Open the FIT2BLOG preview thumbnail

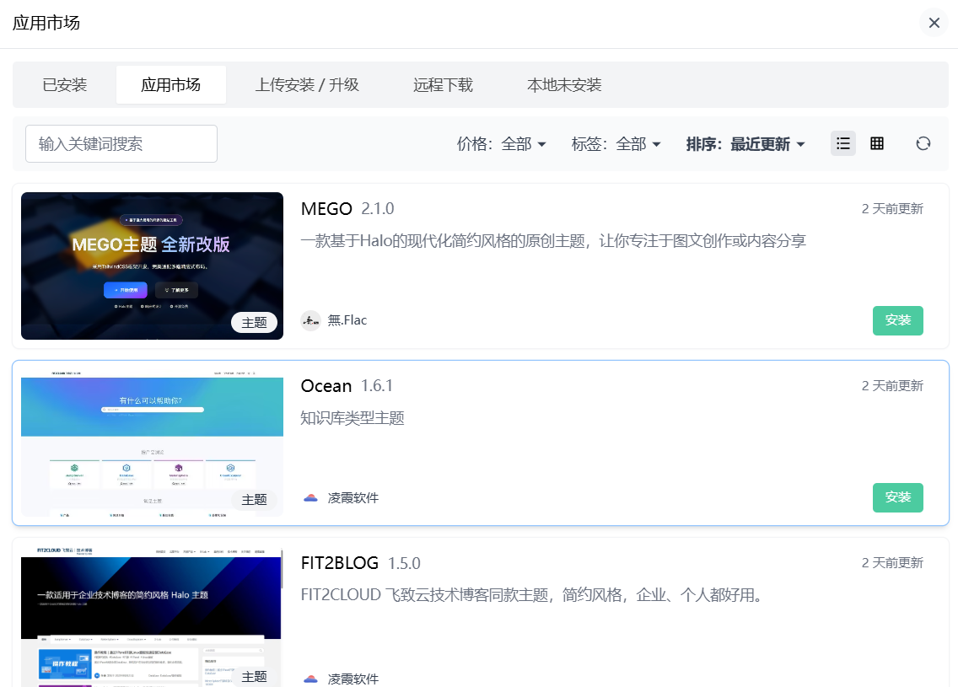tap(152, 617)
